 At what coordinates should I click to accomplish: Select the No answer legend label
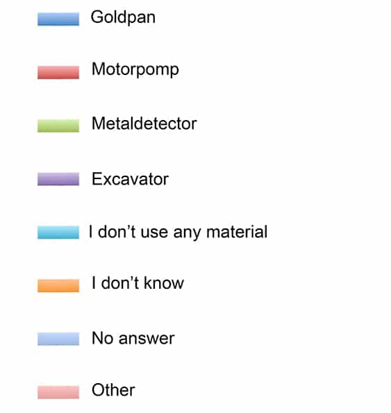click(133, 338)
